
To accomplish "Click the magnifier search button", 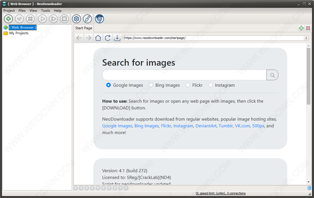I will [x=272, y=75].
